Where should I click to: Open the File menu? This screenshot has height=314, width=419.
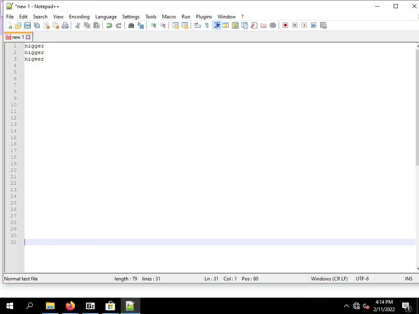[10, 16]
